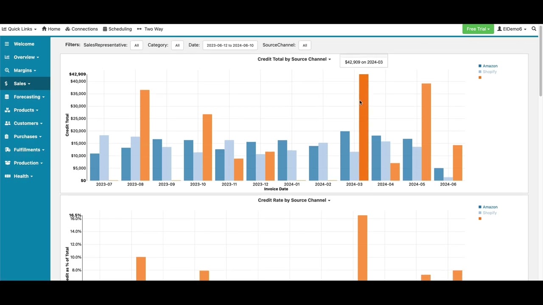
Task: Click the Two Way arrows icon
Action: [139, 29]
